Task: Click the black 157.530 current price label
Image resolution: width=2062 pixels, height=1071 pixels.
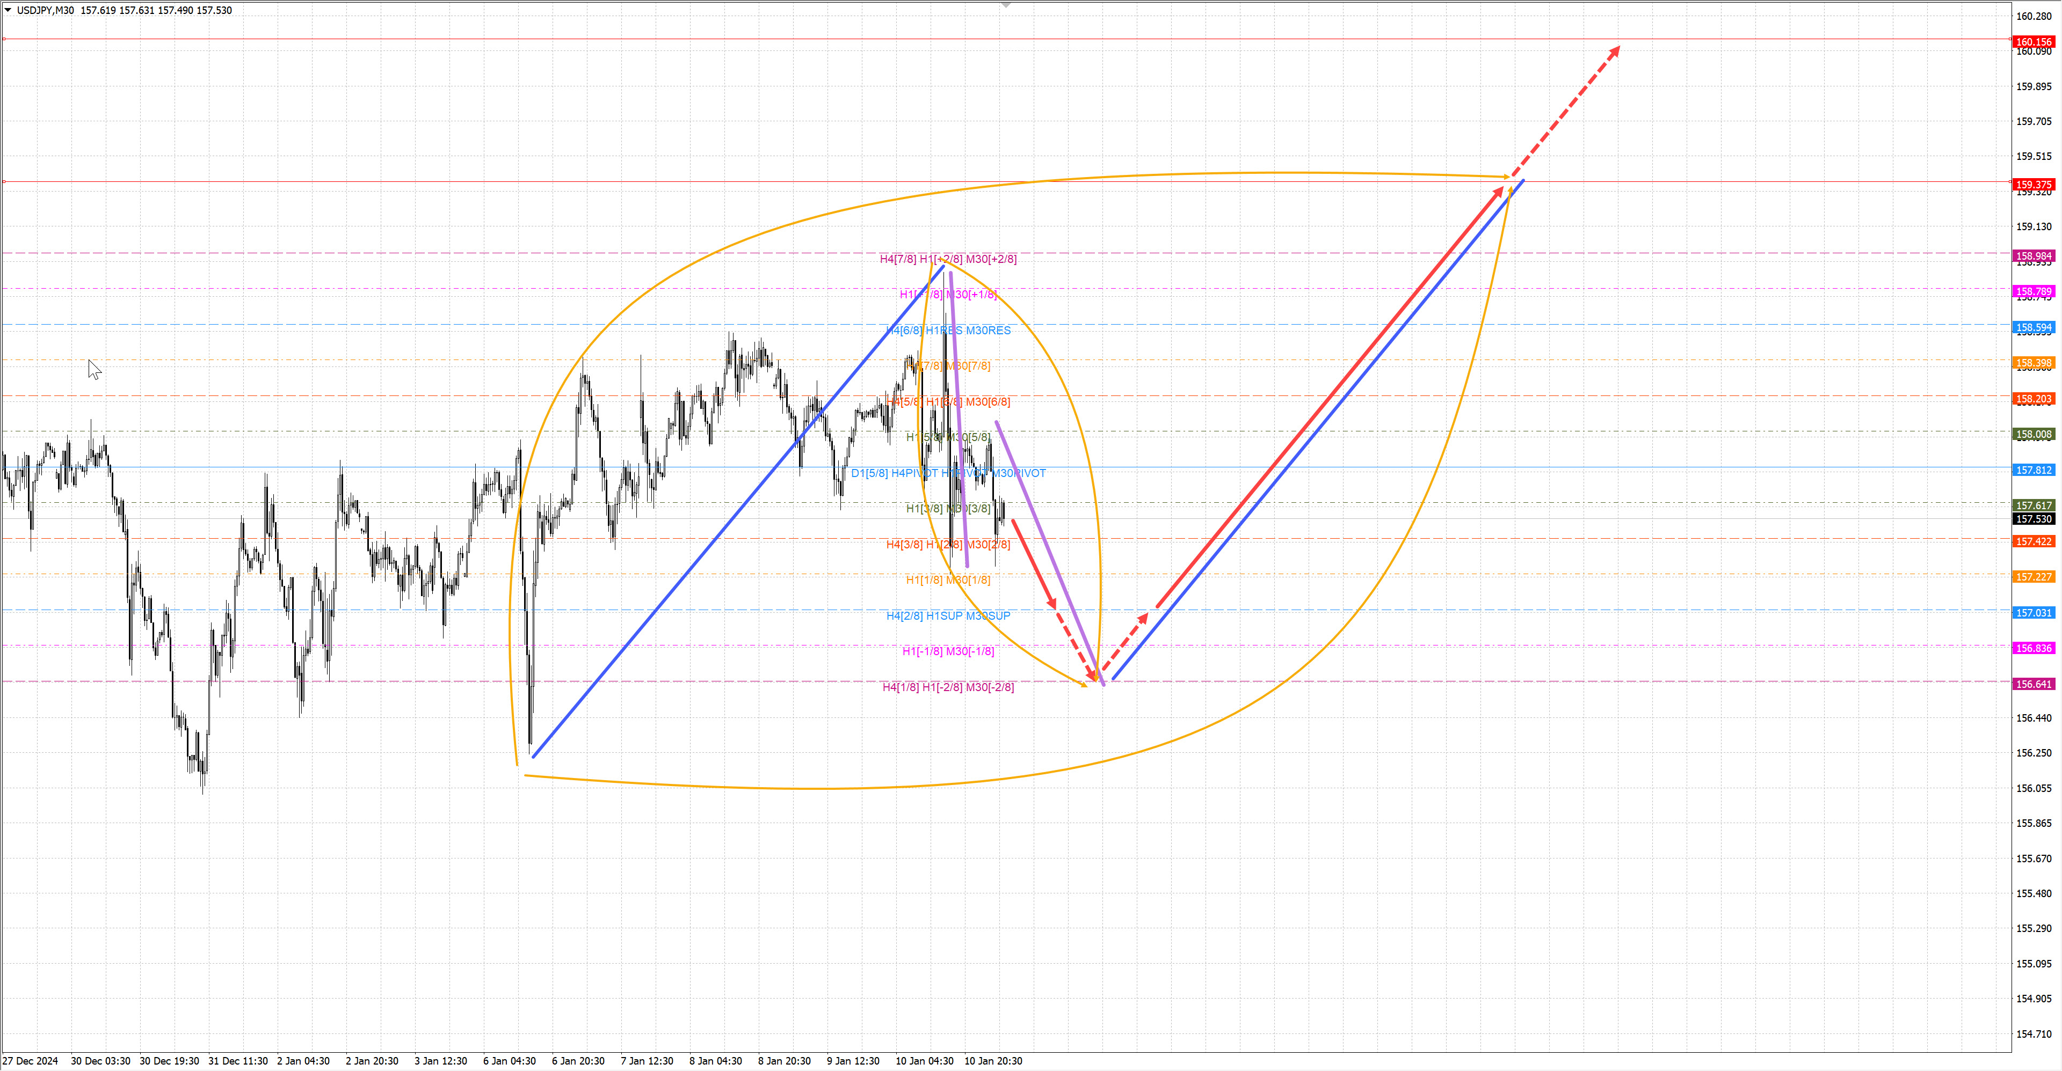Action: click(2034, 519)
